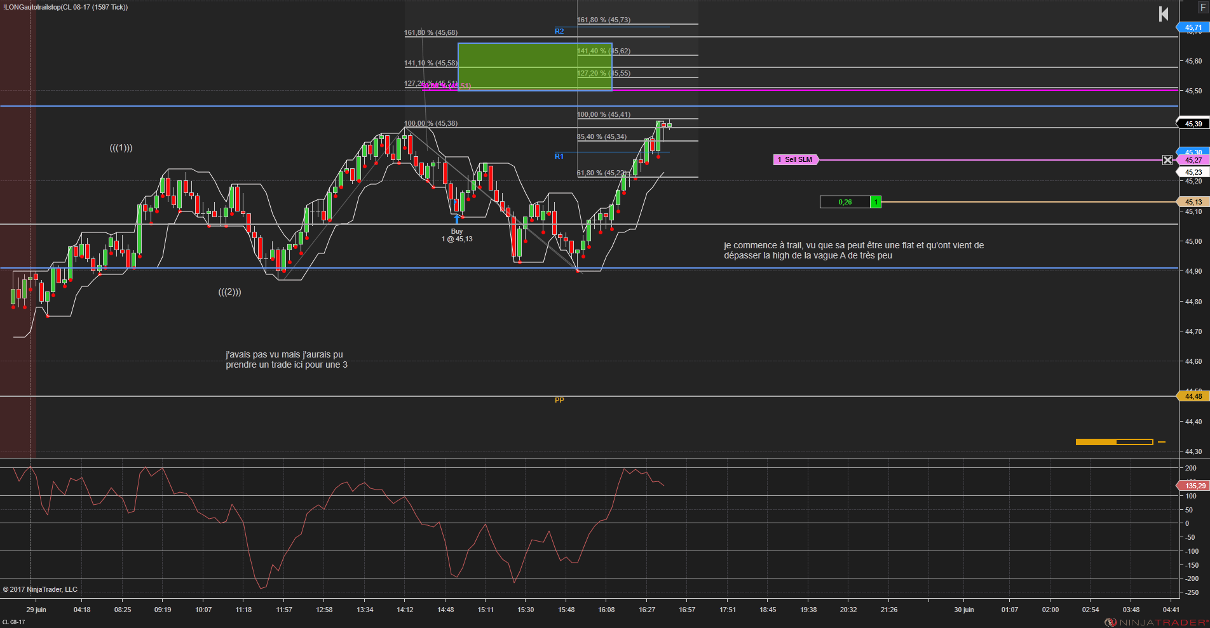
Task: Click the 45,27 pink order price tag
Action: 1193,160
